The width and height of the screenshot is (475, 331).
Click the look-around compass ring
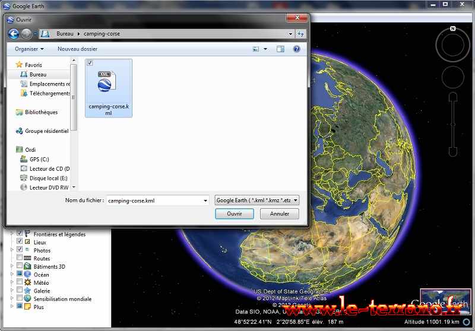pyautogui.click(x=453, y=44)
